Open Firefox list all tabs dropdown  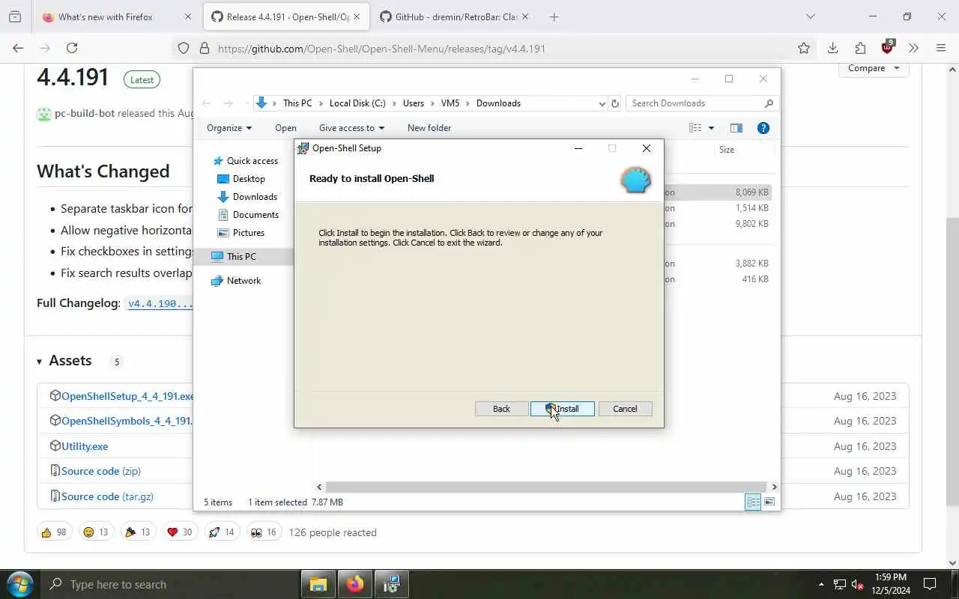click(810, 16)
